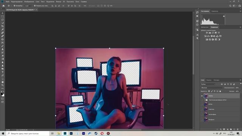Open the Edit Toolbar three-dots button
Image resolution: width=242 pixels, height=136 pixels.
(3, 88)
